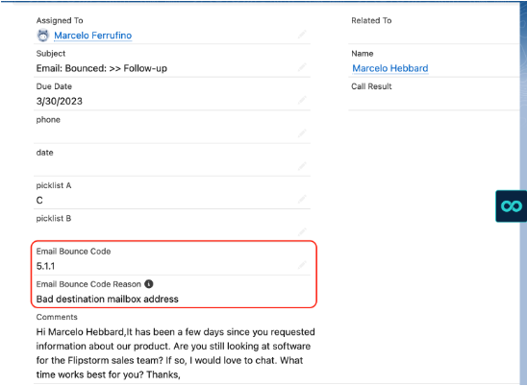Select due date value 3/30/2023

pyautogui.click(x=60, y=101)
